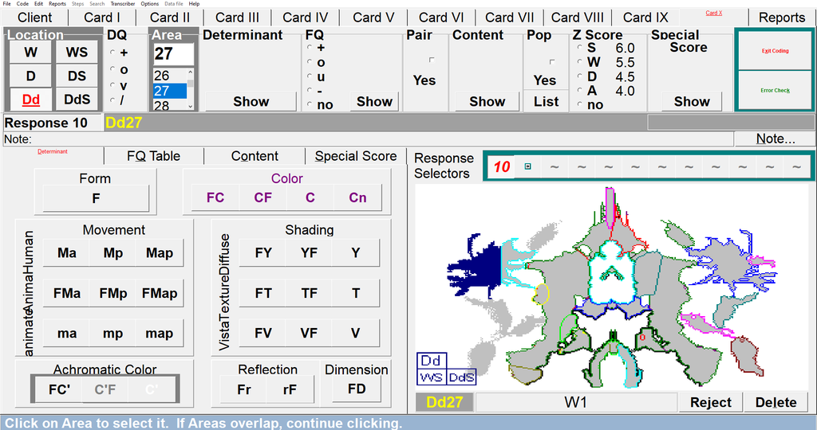Viewport: 817px width, 430px height.
Task: Expand Special Score panel with its Show button
Action: [x=691, y=101]
